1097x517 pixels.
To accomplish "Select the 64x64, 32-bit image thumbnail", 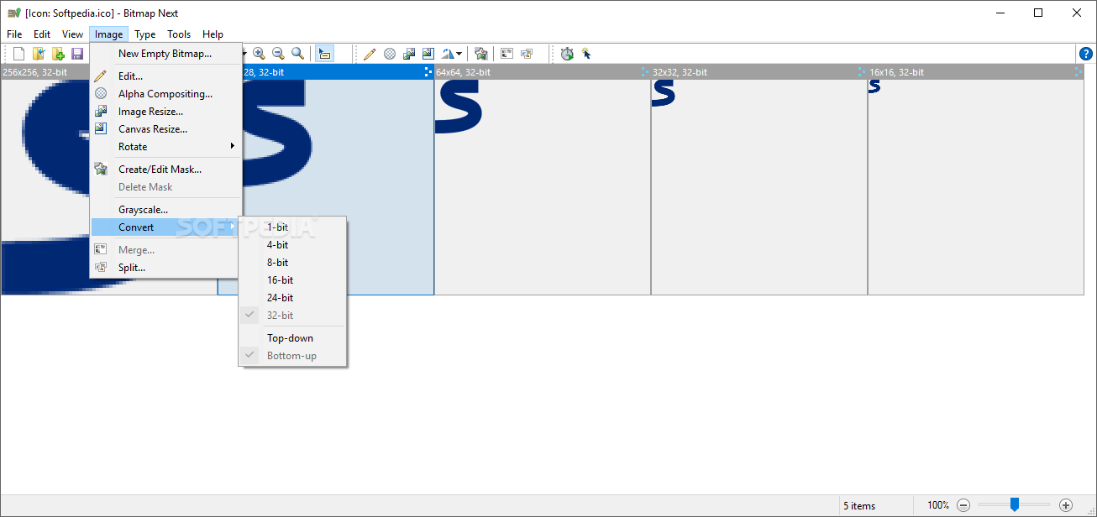I will [x=543, y=187].
